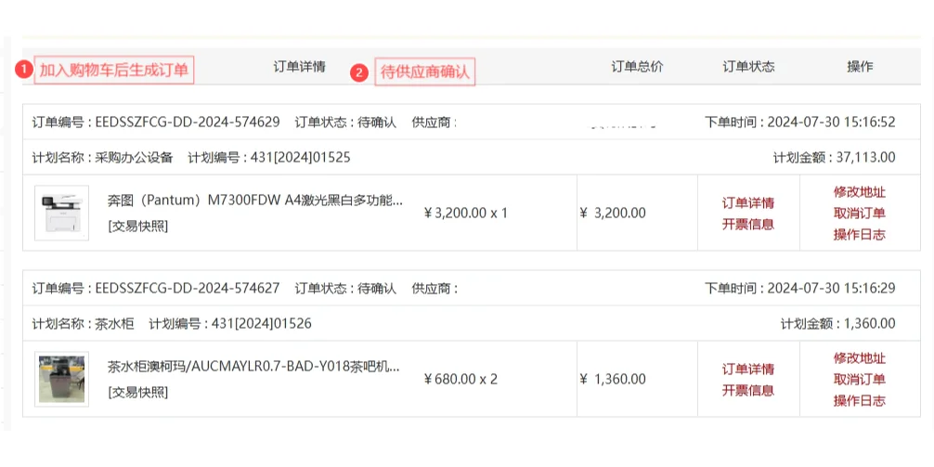Viewport: 934px width, 467px height.
Task: Click order time 2024-07-30 15:16:29
Action: 800,289
